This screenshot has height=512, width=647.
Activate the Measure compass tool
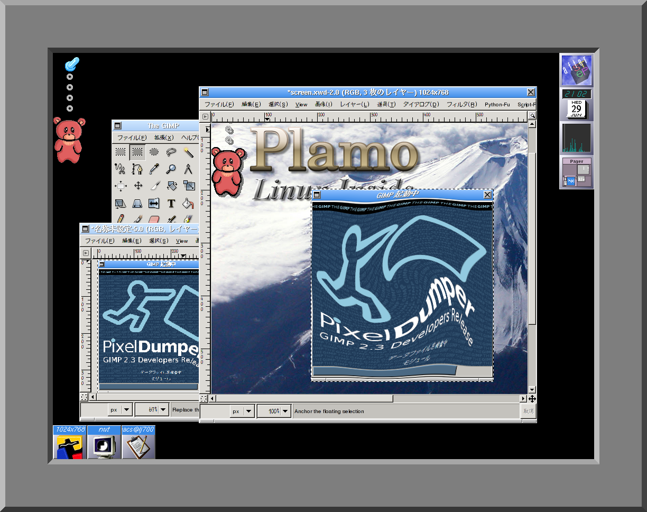[x=188, y=169]
